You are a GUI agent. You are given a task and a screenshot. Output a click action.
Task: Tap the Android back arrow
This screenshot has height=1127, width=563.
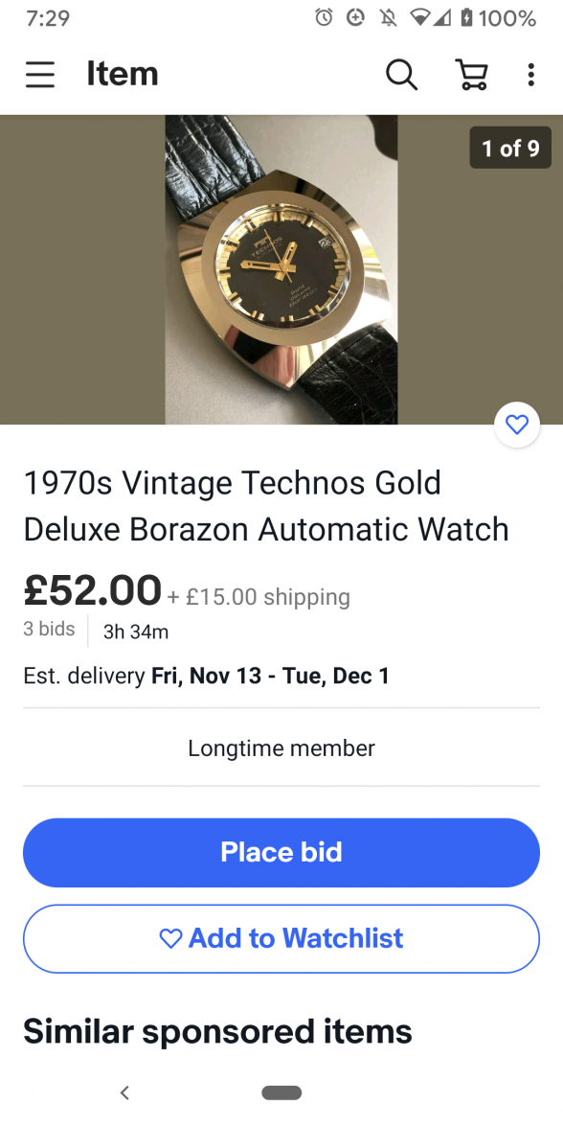pyautogui.click(x=124, y=1092)
